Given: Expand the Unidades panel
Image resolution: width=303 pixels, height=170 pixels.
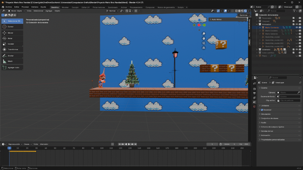Looking at the screenshot, I should (265, 106).
